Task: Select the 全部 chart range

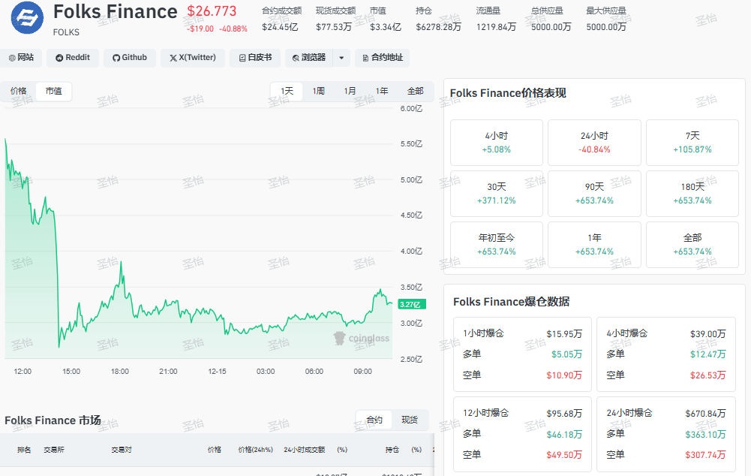Action: point(415,91)
